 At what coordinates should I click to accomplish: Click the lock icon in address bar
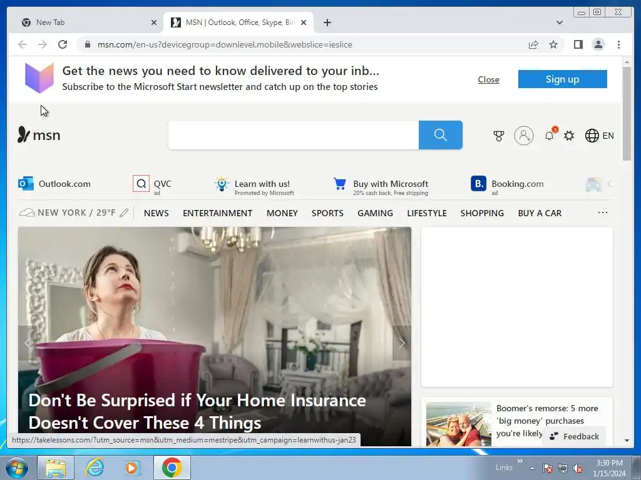click(87, 44)
